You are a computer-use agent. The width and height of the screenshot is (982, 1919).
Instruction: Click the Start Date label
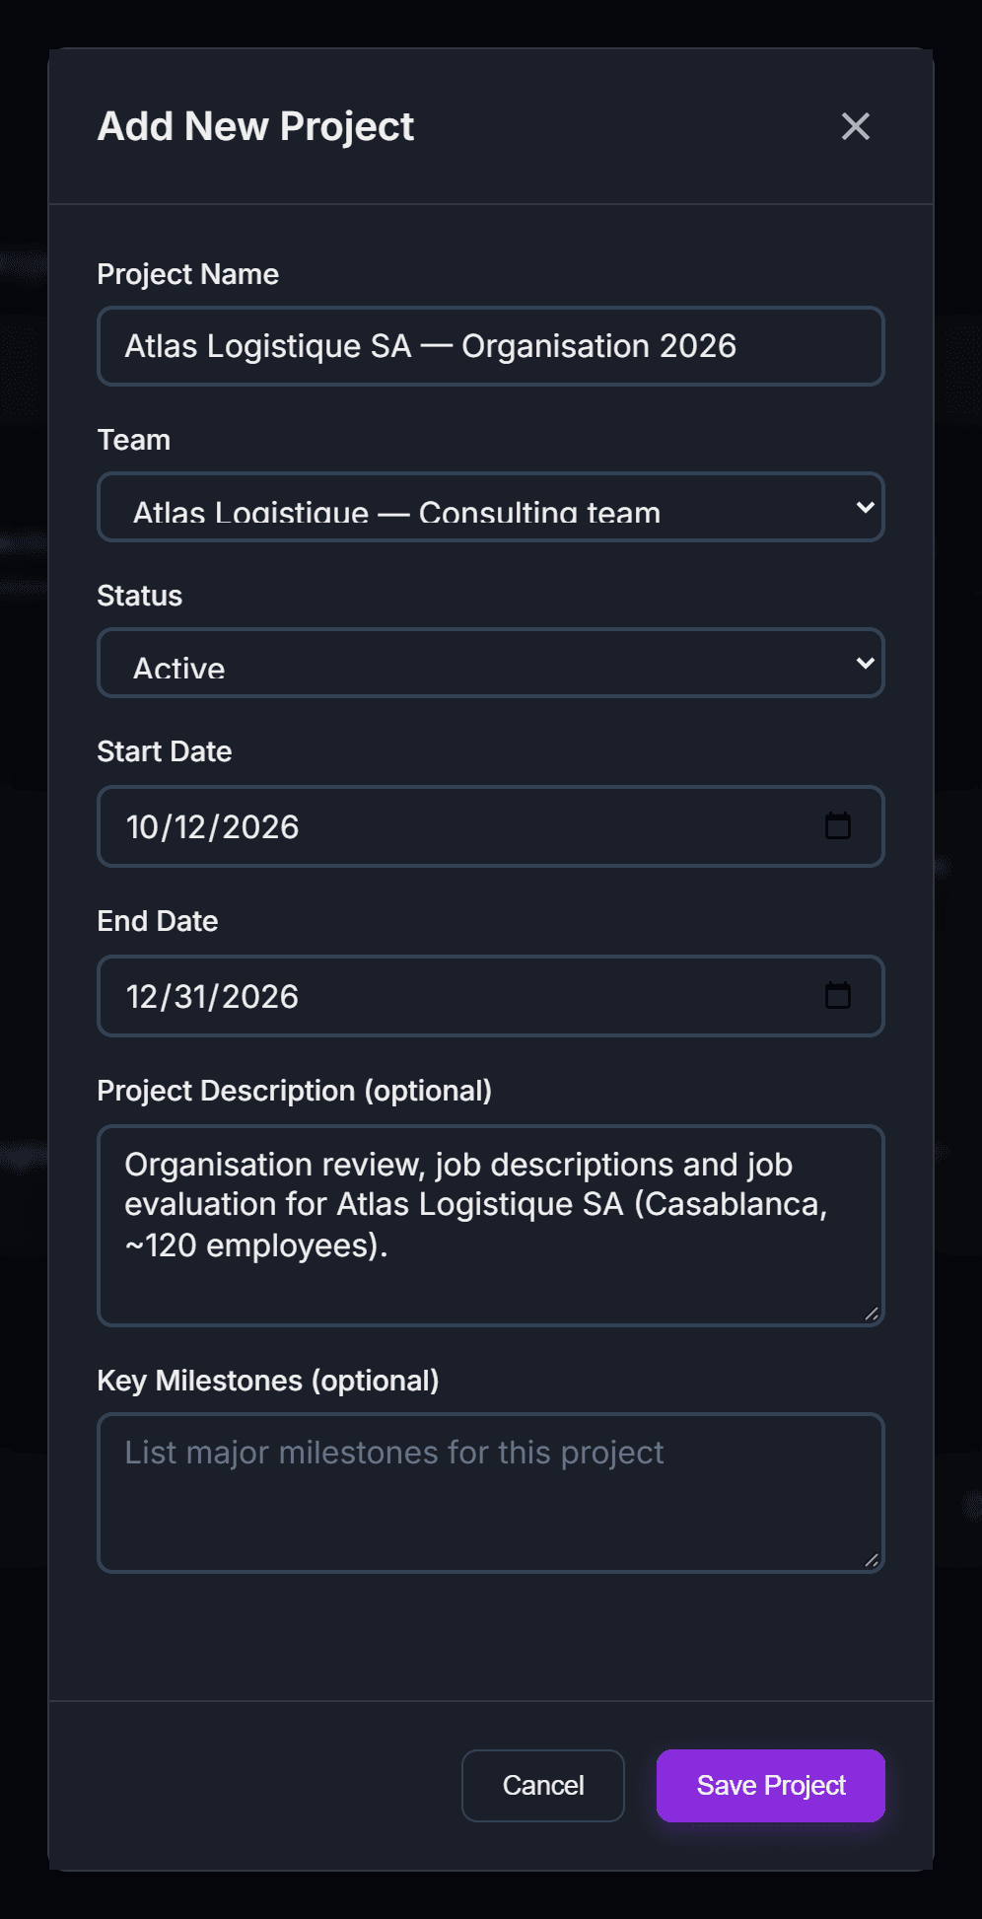click(x=165, y=751)
